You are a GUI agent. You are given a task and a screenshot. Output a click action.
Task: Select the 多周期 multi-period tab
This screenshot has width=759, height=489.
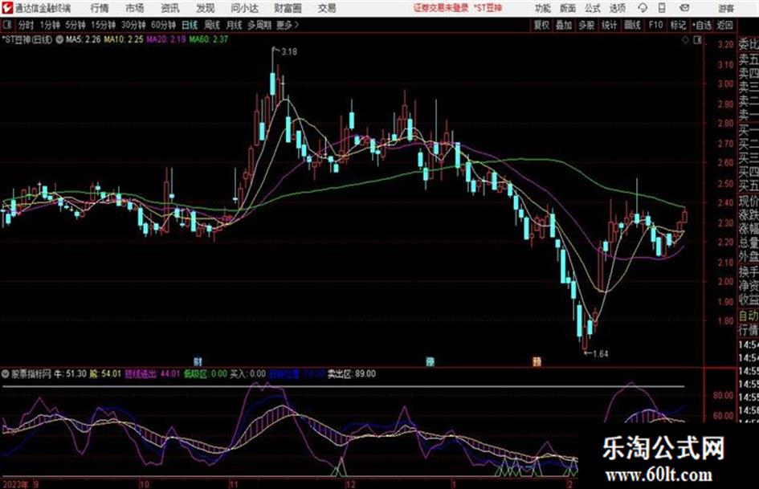tap(259, 25)
